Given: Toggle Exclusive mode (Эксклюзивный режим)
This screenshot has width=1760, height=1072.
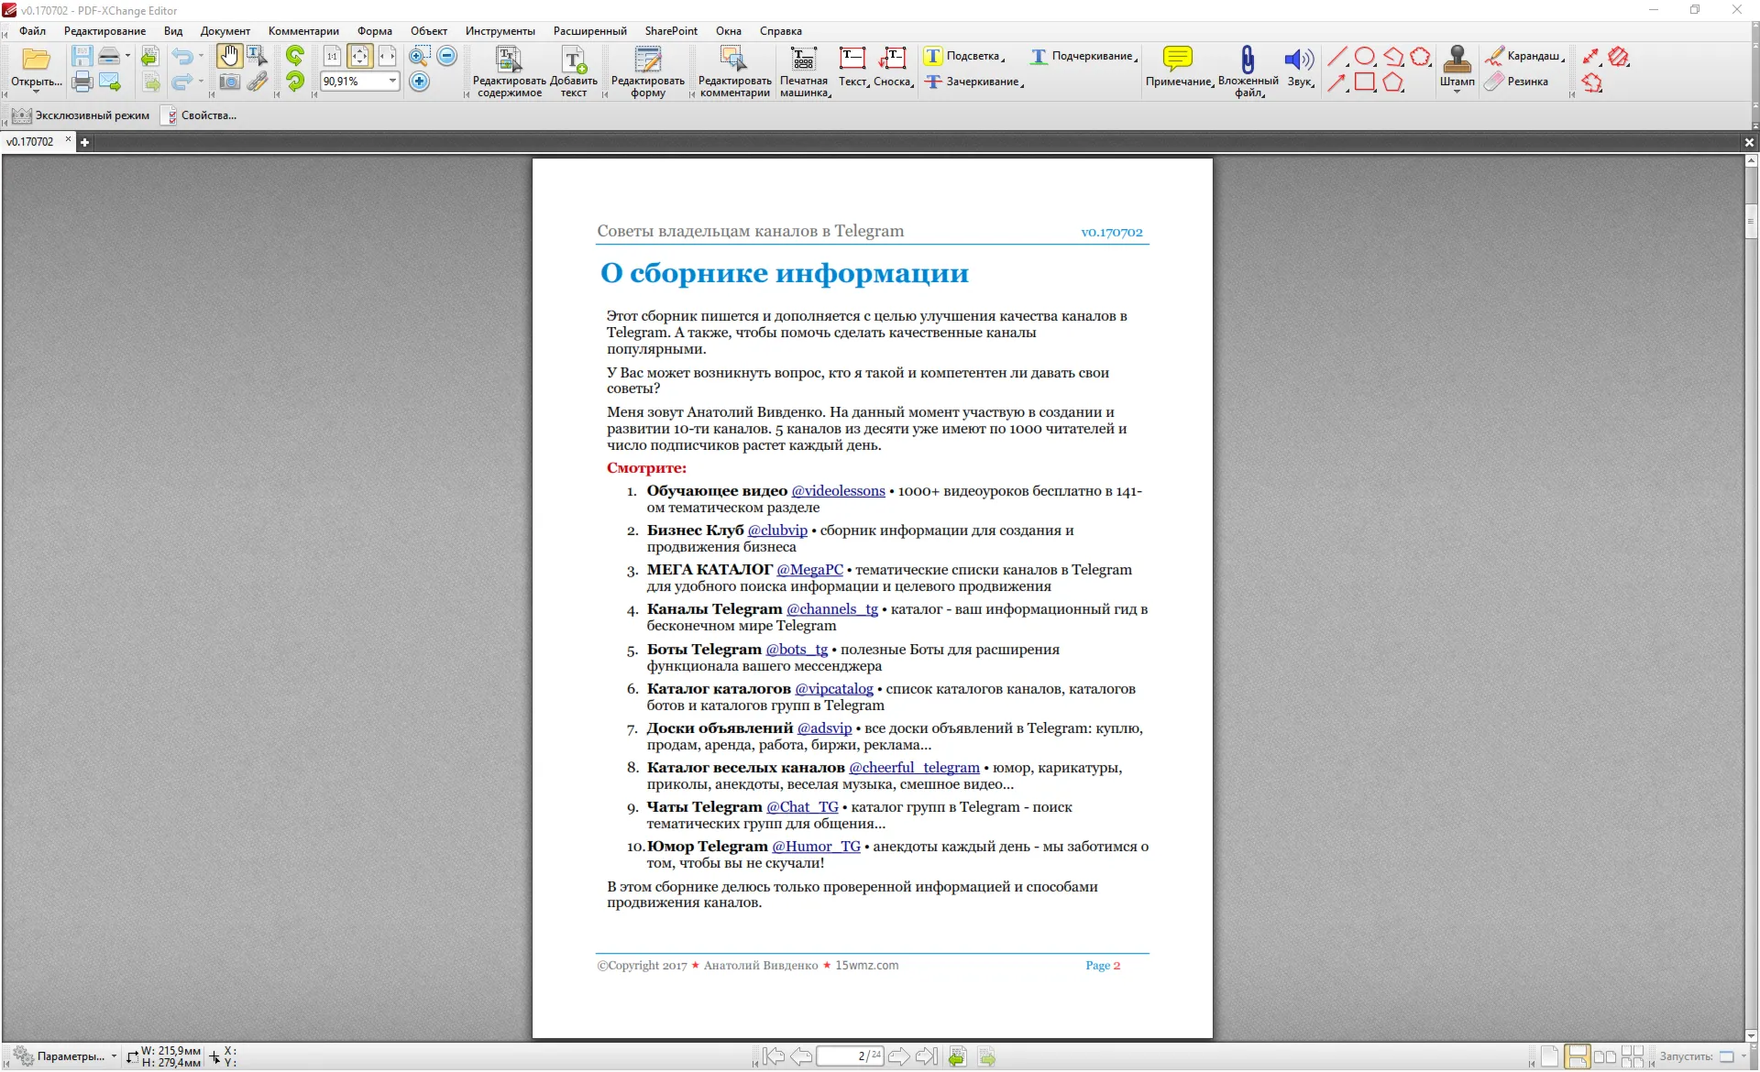Looking at the screenshot, I should click(x=80, y=115).
